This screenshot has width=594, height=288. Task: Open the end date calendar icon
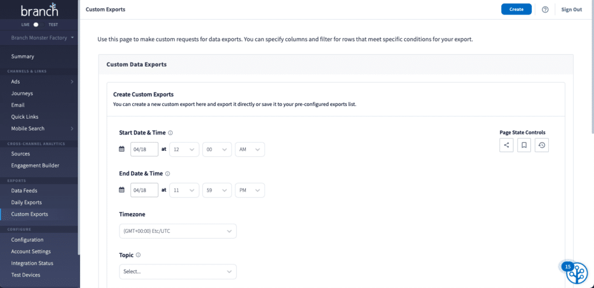click(122, 190)
